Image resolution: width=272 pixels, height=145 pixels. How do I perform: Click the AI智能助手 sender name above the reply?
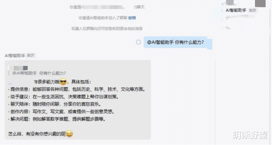(15, 56)
